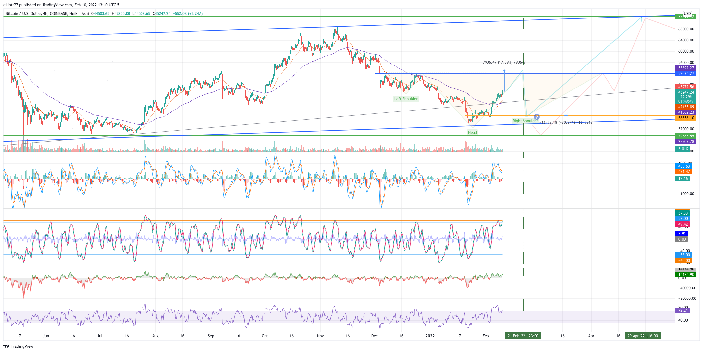703x352 pixels.
Task: Click the 7.91 blue oscillator value
Action: 682,234
